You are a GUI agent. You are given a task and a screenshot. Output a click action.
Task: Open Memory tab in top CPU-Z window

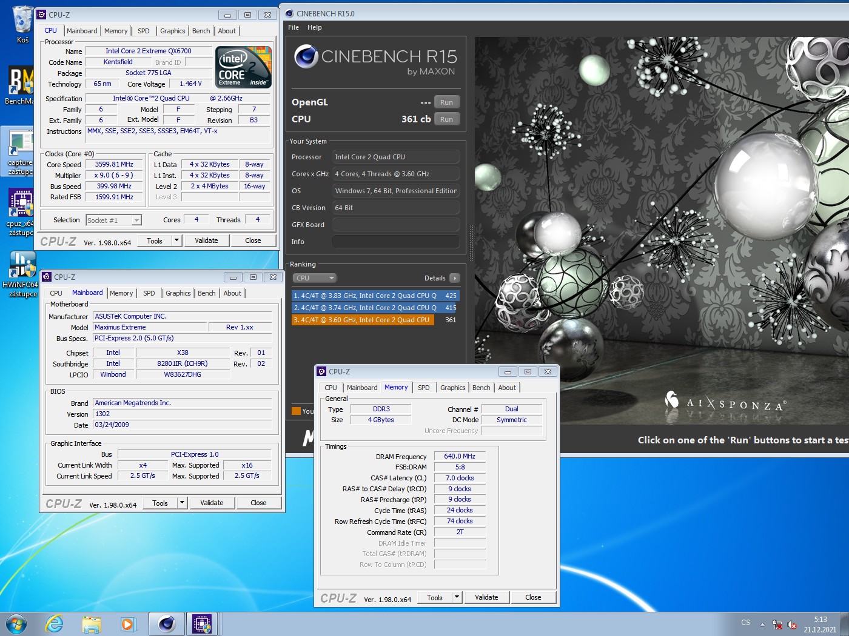tap(116, 31)
